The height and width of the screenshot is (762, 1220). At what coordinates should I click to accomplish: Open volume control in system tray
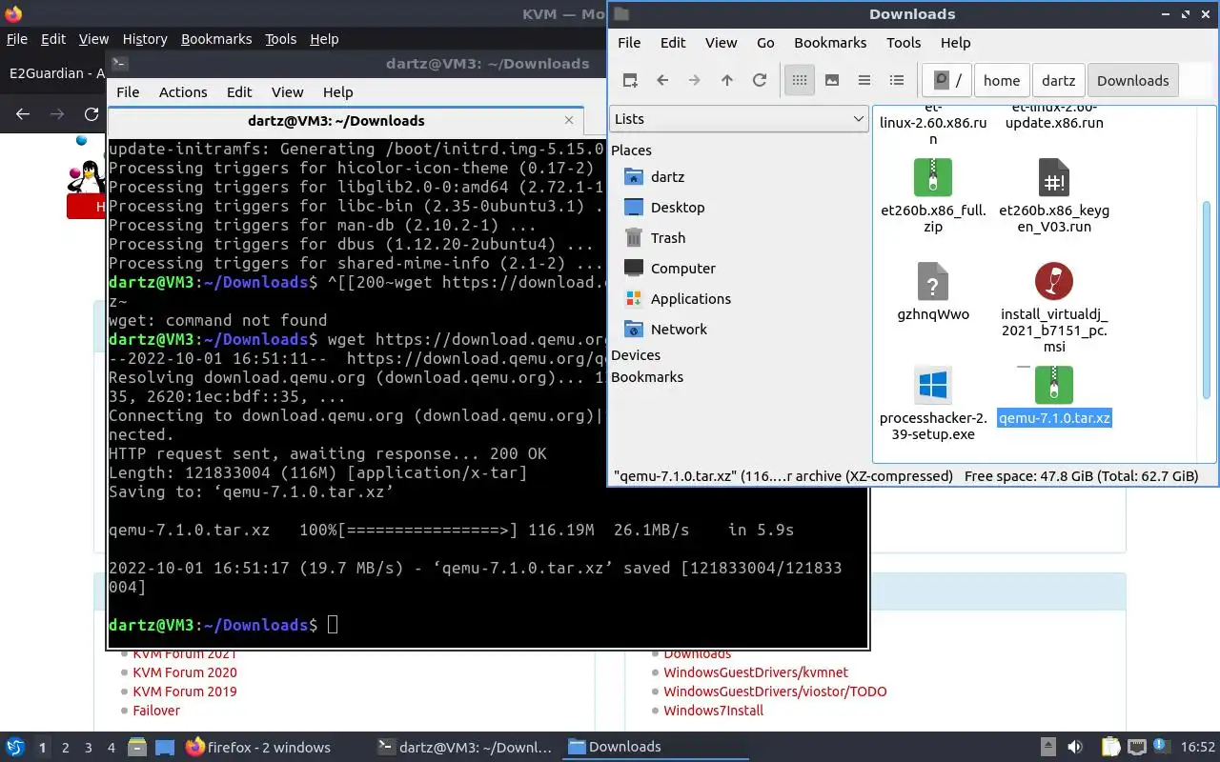pyautogui.click(x=1074, y=748)
